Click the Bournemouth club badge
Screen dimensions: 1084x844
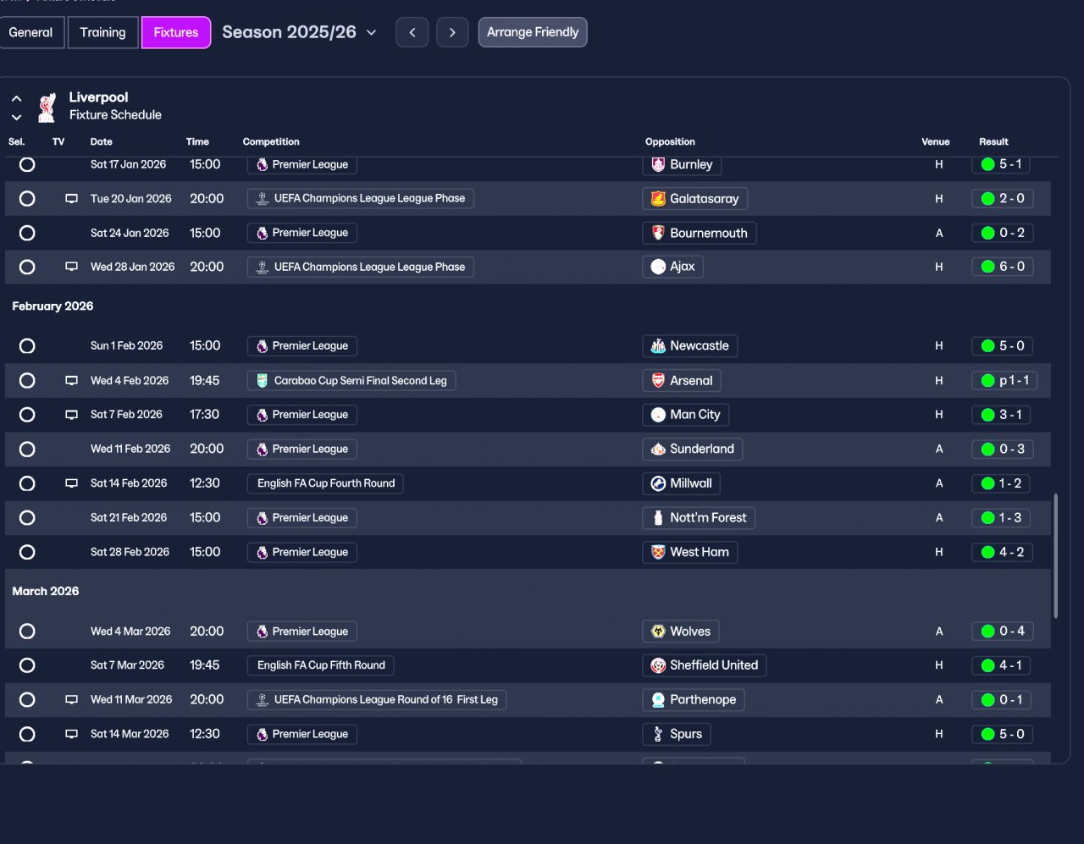[658, 233]
